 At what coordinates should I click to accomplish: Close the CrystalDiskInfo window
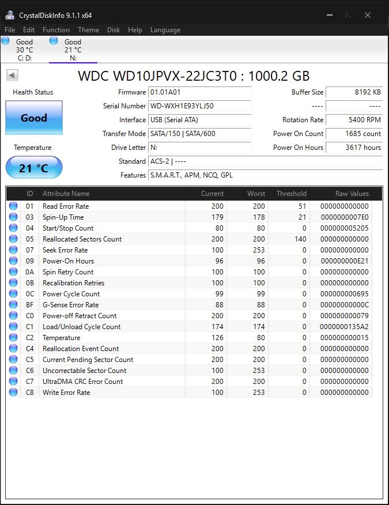pyautogui.click(x=368, y=15)
